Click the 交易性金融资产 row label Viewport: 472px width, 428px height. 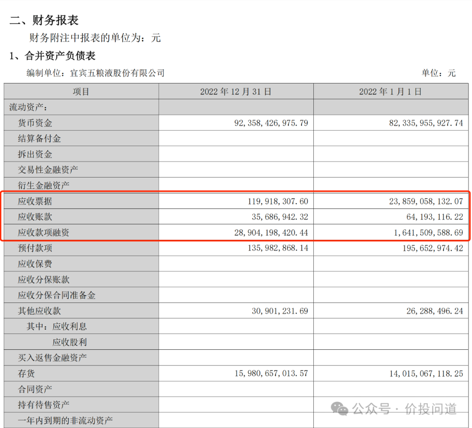(48, 170)
